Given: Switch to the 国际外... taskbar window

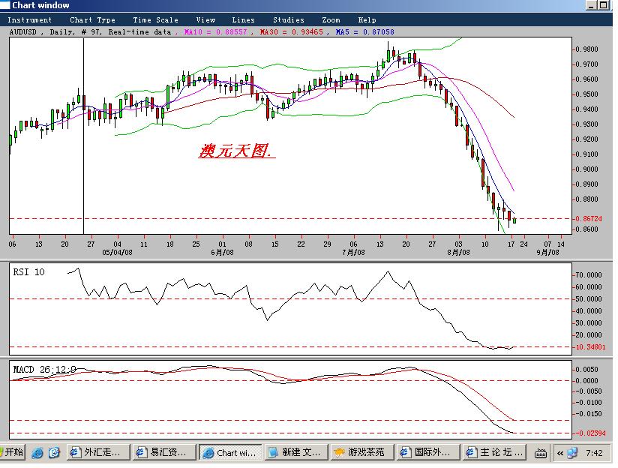Looking at the screenshot, I should [x=429, y=452].
